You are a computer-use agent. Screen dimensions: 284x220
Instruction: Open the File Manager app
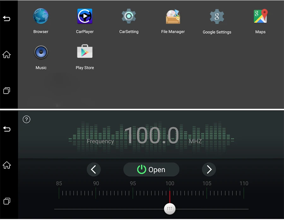tap(173, 17)
